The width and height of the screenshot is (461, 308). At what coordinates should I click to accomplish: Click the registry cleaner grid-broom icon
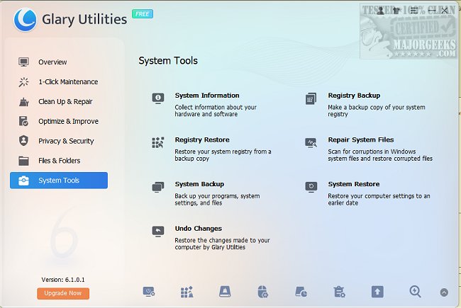coord(187,292)
